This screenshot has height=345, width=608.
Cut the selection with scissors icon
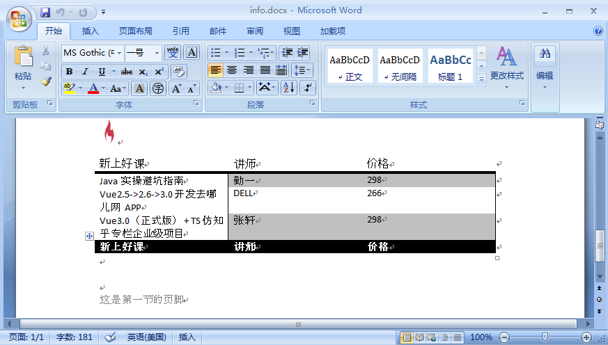pyautogui.click(x=46, y=51)
